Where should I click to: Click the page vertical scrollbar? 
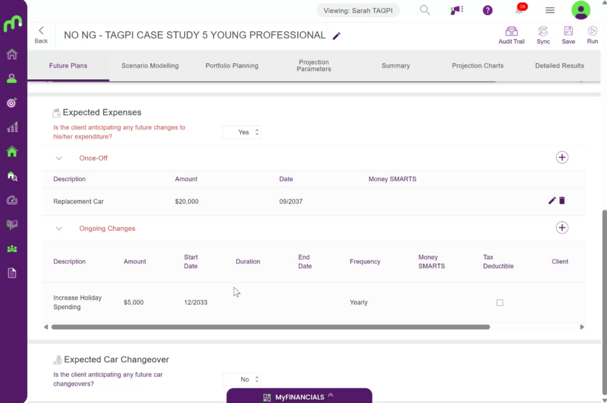[x=604, y=301]
